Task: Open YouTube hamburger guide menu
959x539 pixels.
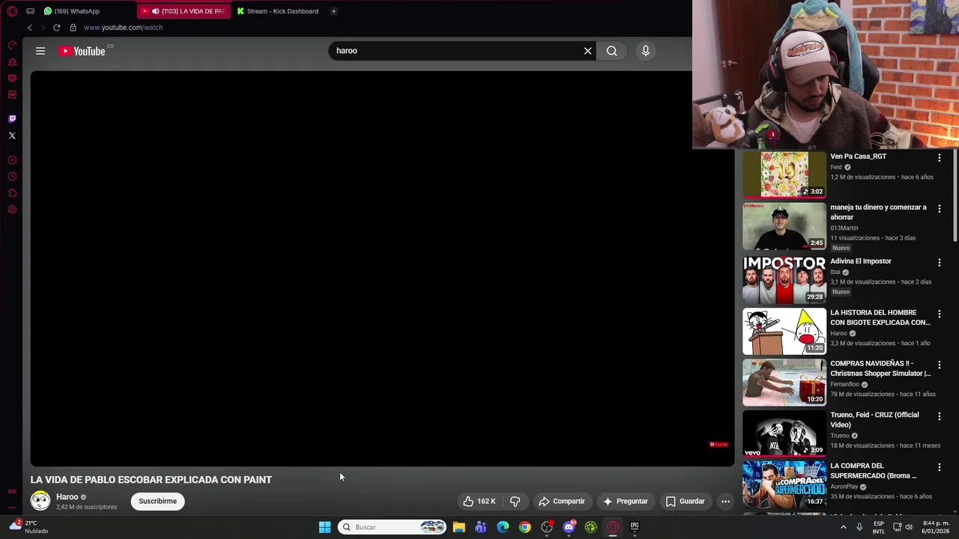Action: 40,51
